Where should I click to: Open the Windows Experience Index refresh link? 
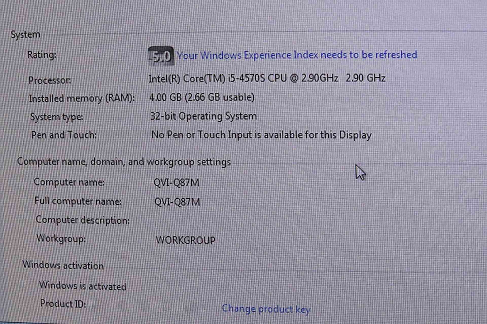tap(297, 55)
